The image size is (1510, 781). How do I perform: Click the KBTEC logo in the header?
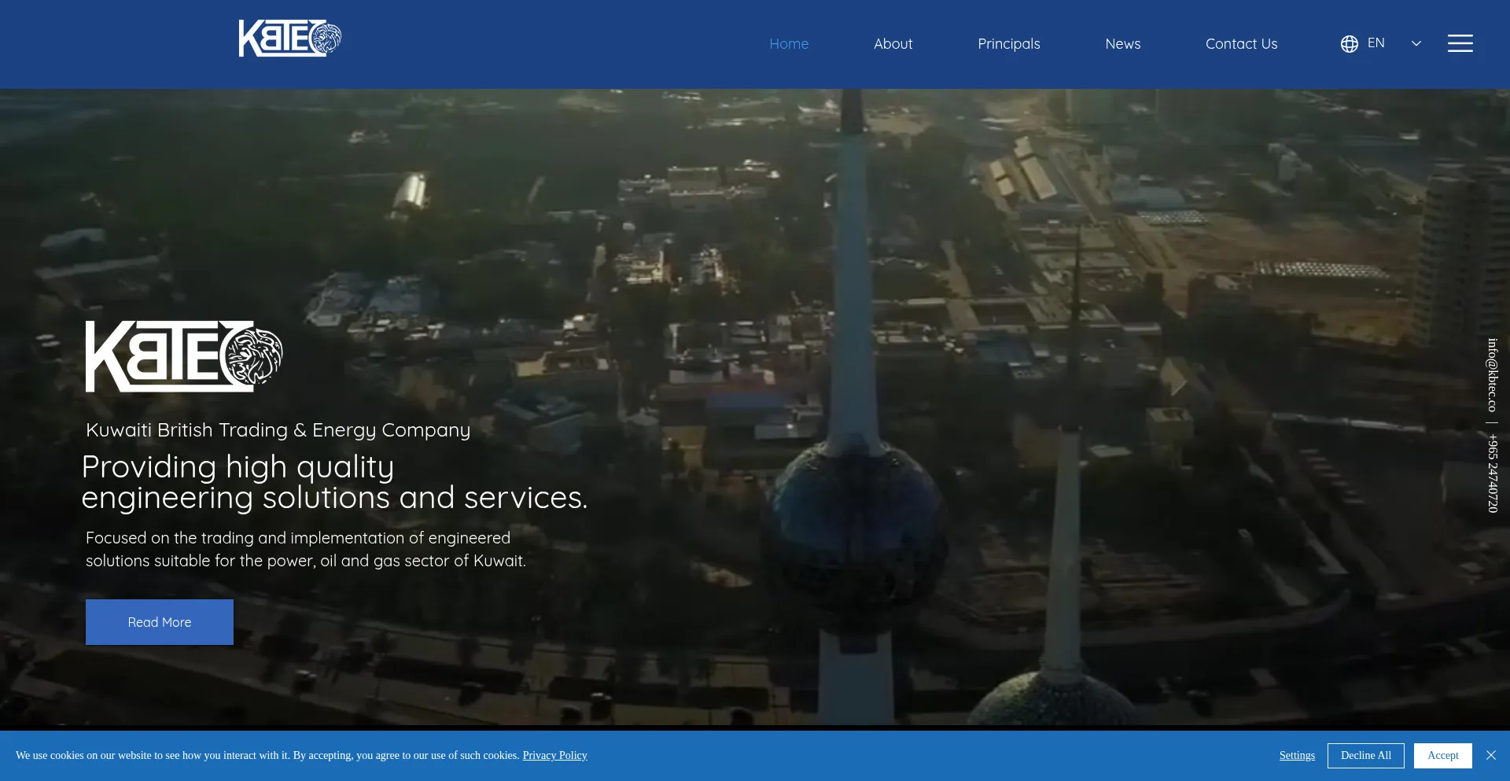click(x=289, y=39)
